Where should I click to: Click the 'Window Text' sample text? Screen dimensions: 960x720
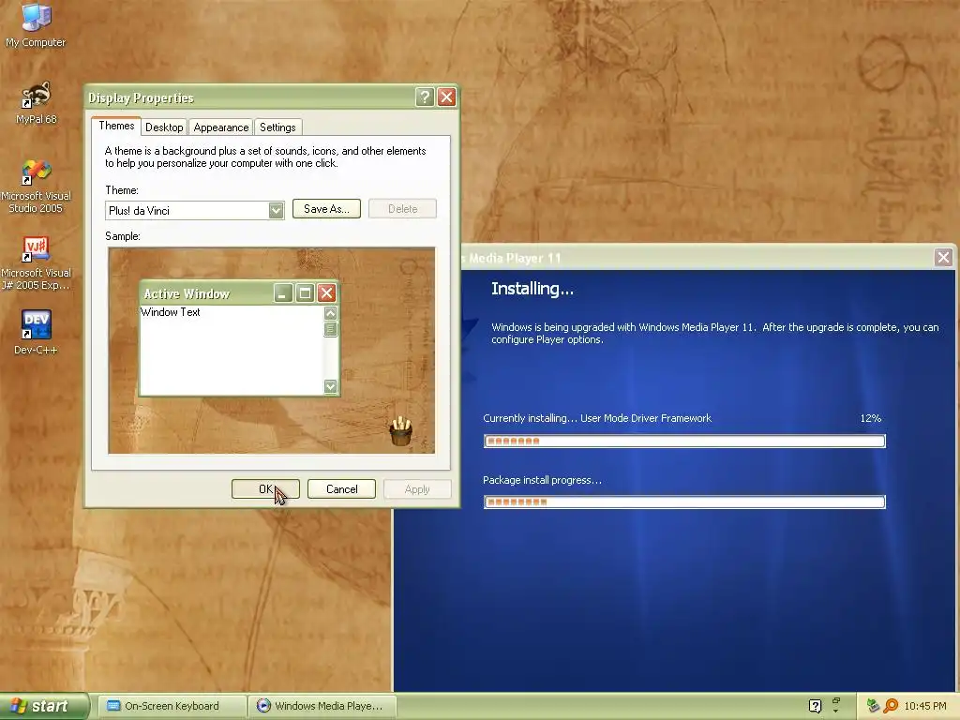click(171, 312)
